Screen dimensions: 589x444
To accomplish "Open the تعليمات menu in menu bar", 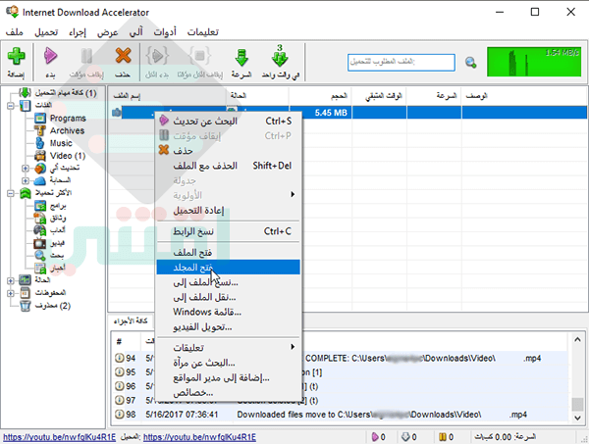I will coord(203,32).
